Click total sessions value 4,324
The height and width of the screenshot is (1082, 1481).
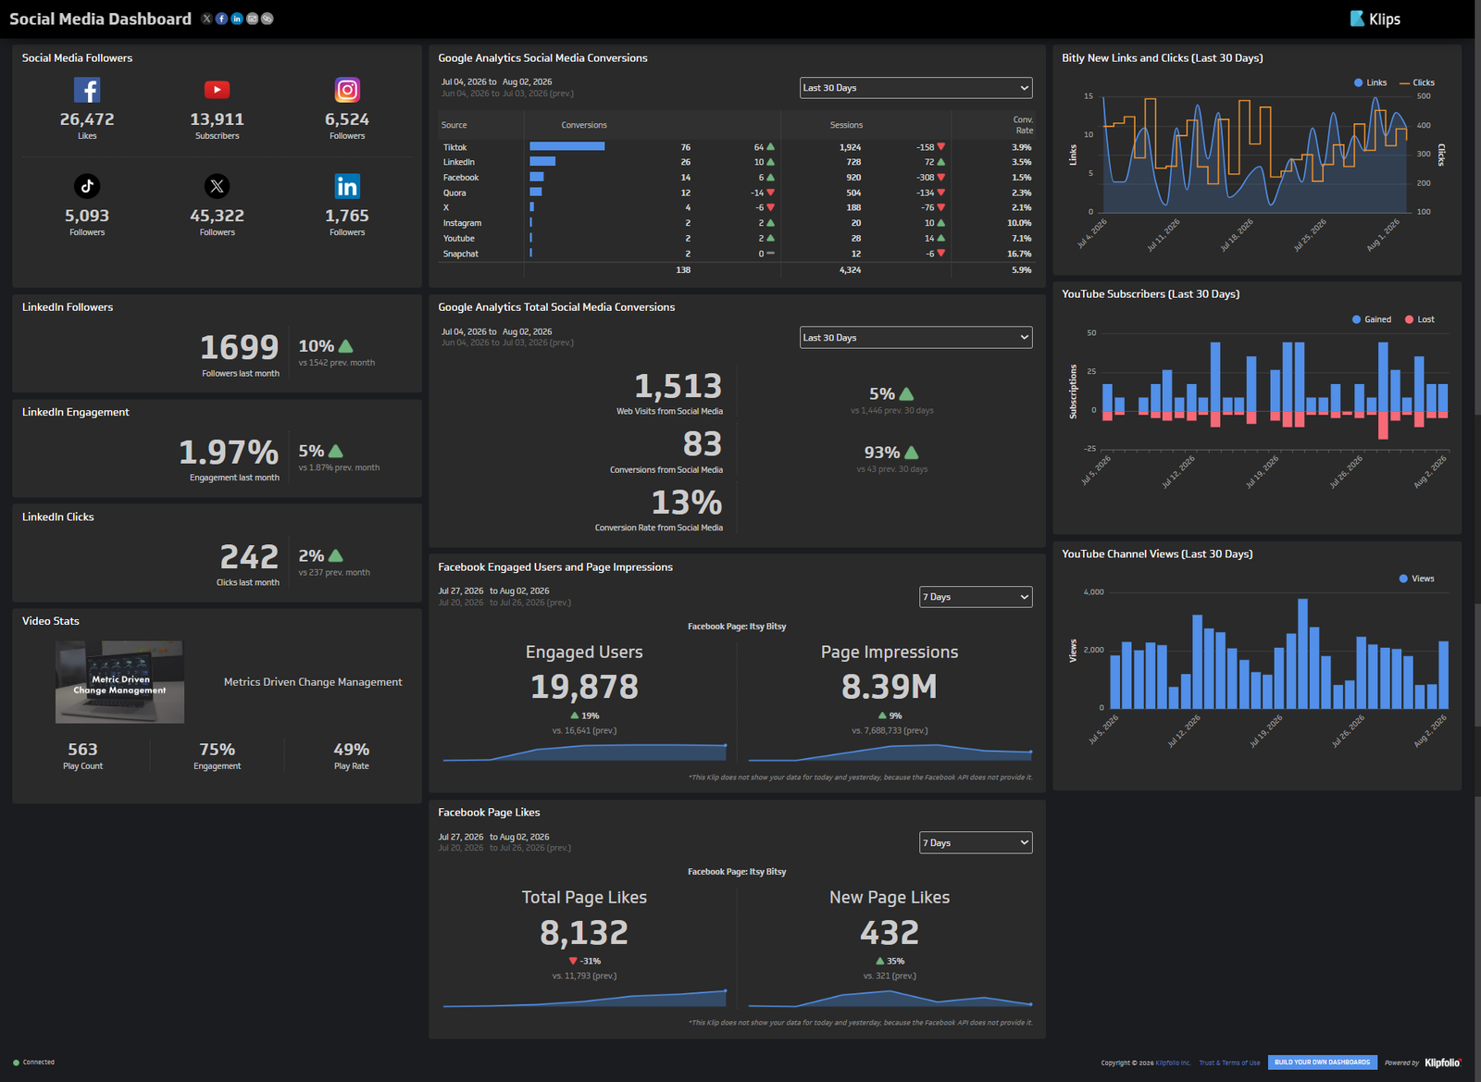[x=850, y=270]
